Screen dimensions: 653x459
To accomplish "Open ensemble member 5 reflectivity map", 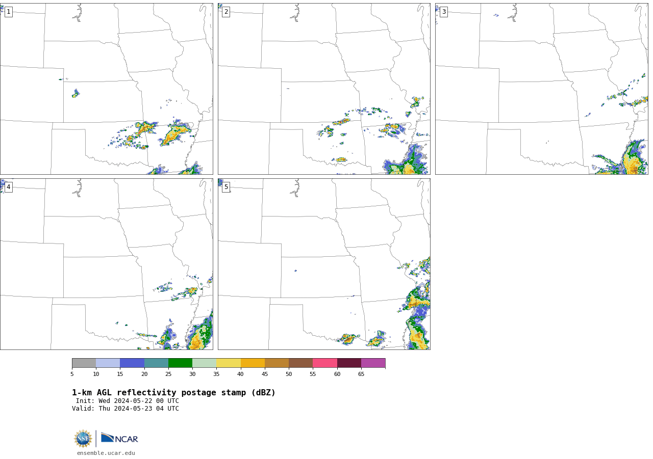I will 324,264.
